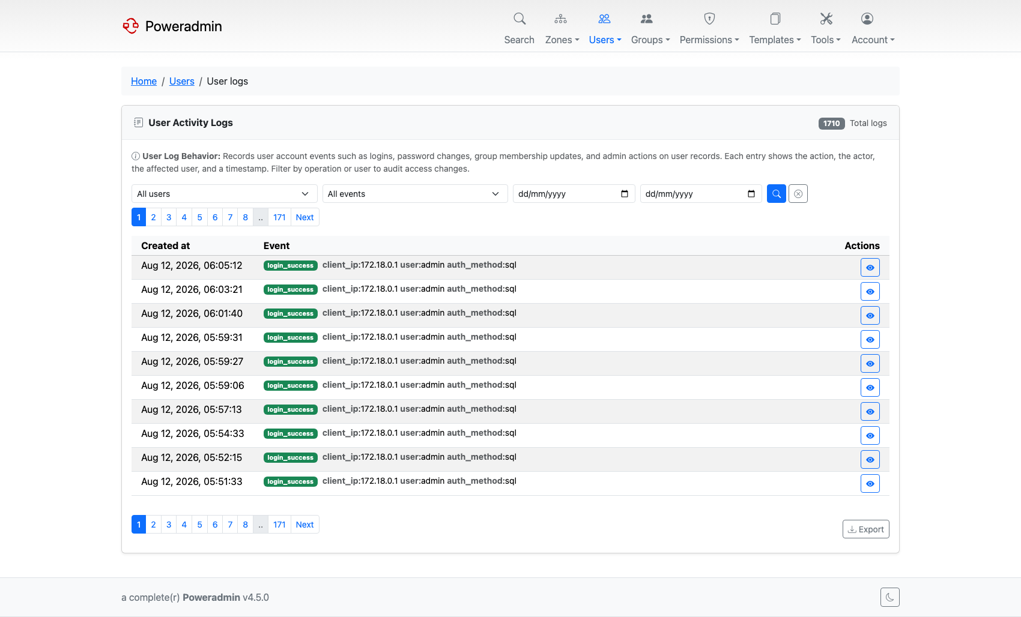Expand the Tools menu
This screenshot has height=617, width=1021.
pyautogui.click(x=826, y=40)
